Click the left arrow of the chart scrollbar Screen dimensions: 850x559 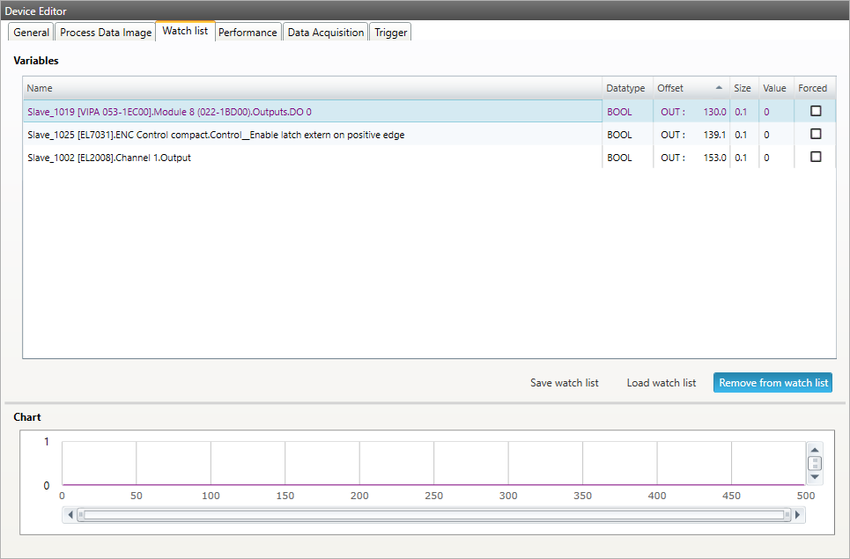[x=70, y=514]
